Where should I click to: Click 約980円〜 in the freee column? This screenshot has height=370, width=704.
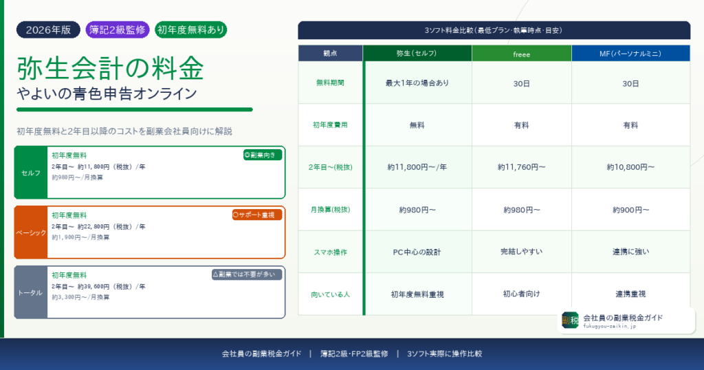522,210
